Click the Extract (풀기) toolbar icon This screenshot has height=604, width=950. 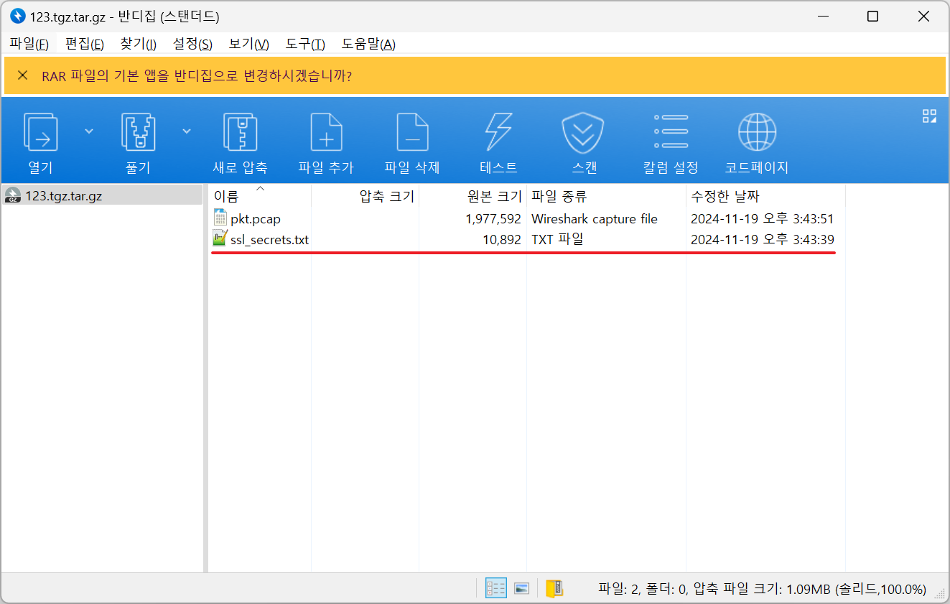click(138, 132)
